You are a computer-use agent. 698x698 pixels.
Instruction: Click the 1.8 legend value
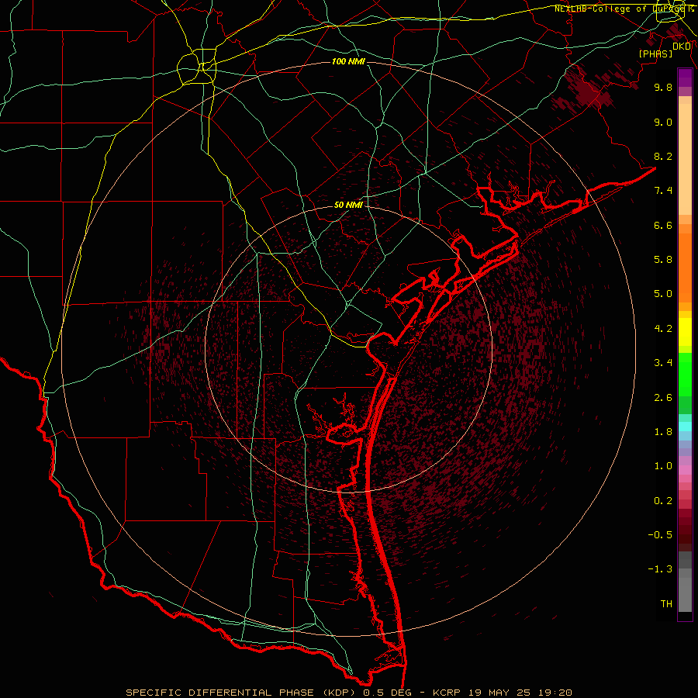coord(663,432)
